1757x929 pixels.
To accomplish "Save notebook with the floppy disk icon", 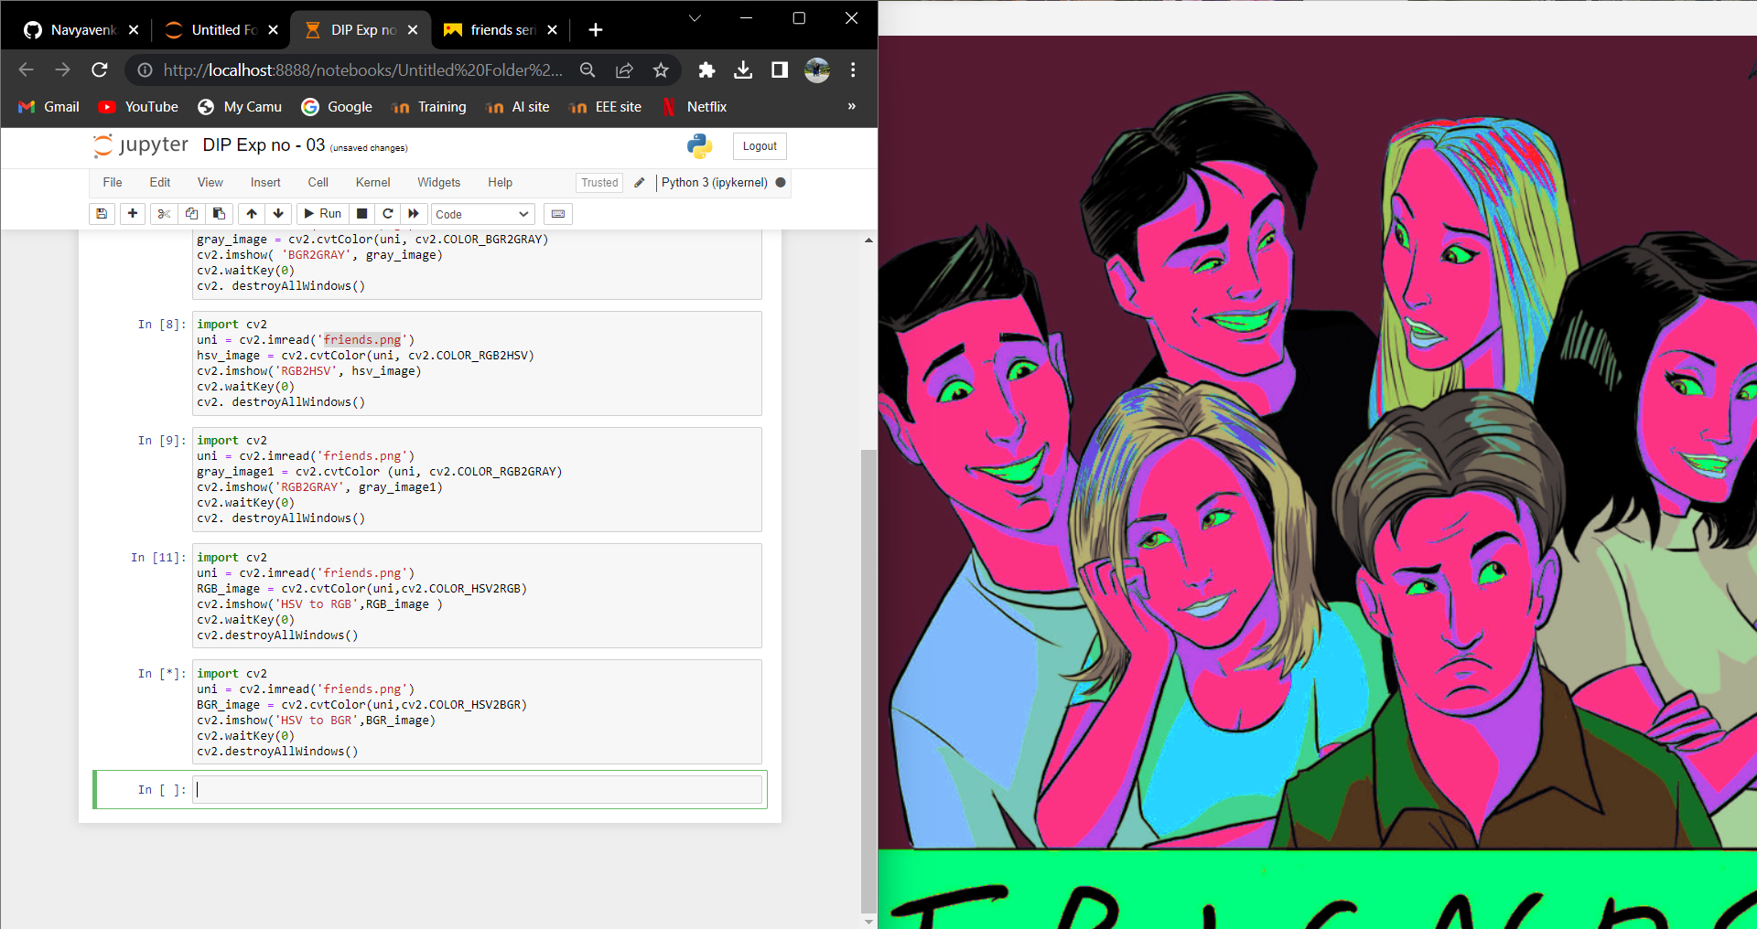I will (102, 214).
